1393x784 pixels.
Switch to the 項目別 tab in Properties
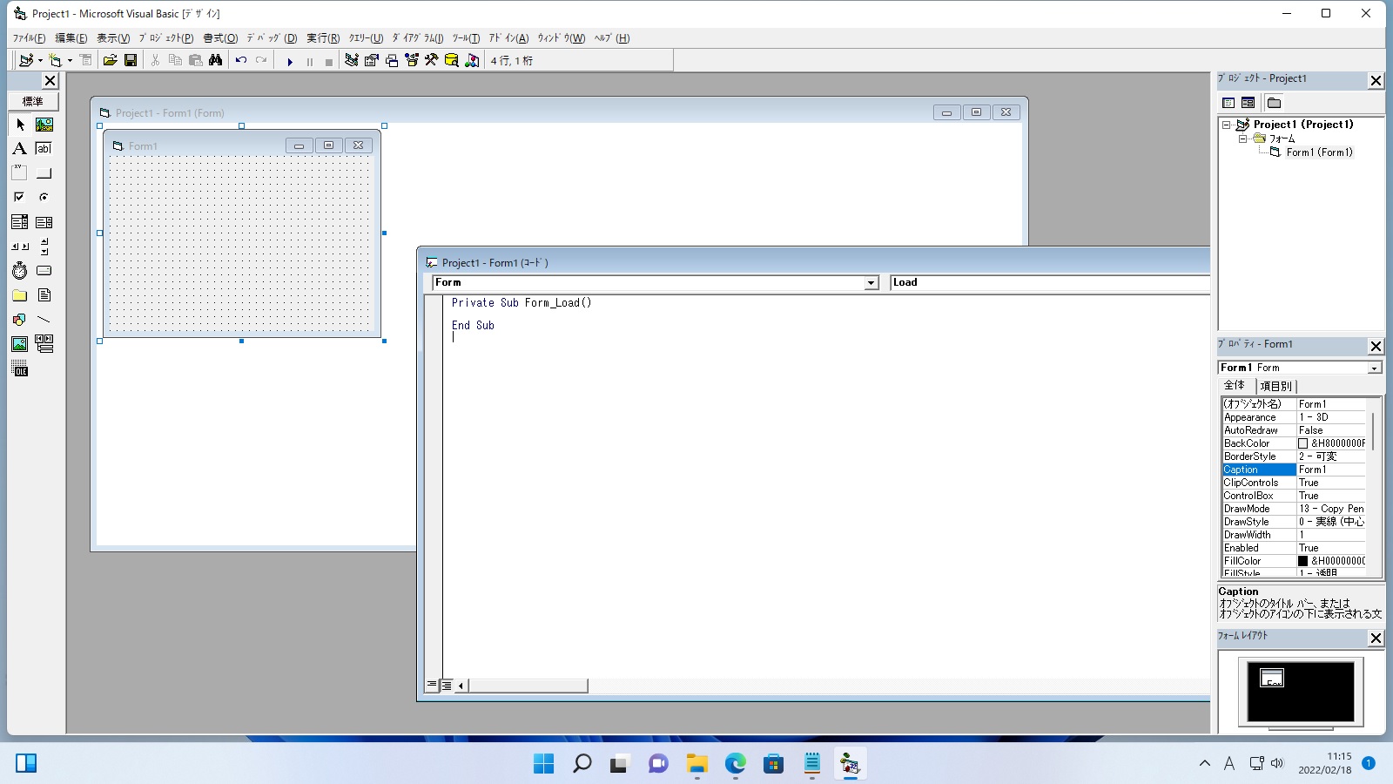(x=1276, y=386)
